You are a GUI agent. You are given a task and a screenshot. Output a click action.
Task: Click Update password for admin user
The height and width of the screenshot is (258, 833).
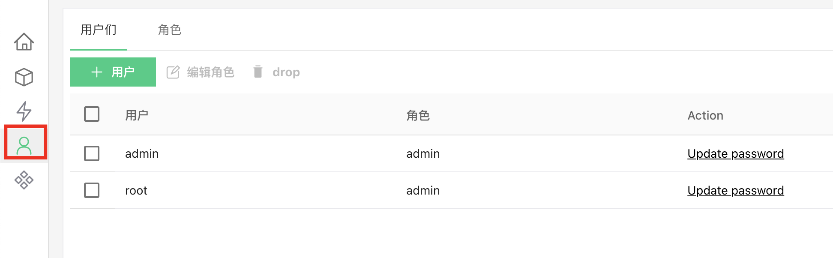[x=735, y=153]
